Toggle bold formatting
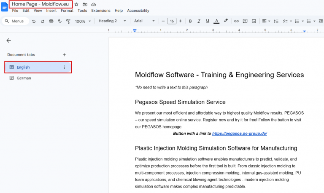The height and width of the screenshot is (193, 324). 190,21
